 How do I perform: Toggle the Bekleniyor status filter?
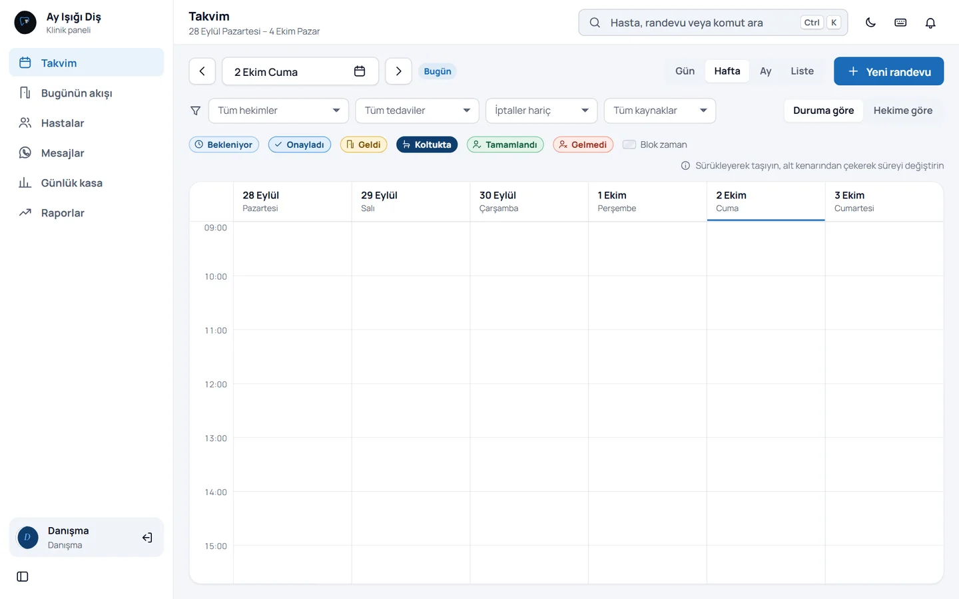[x=224, y=144]
